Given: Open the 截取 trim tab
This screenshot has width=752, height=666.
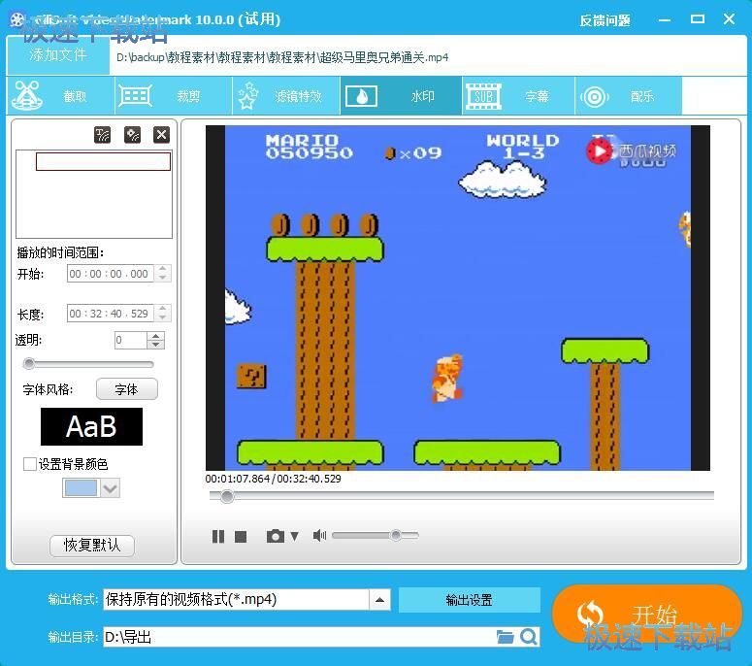Looking at the screenshot, I should click(61, 96).
